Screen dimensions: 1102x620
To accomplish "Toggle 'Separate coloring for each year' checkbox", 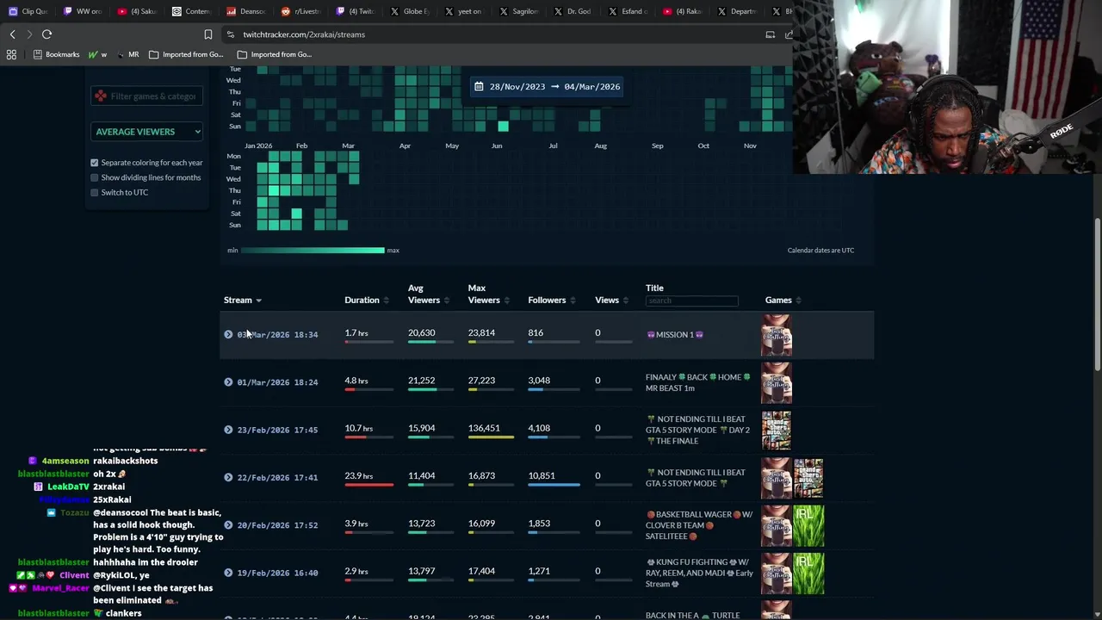I will [95, 163].
